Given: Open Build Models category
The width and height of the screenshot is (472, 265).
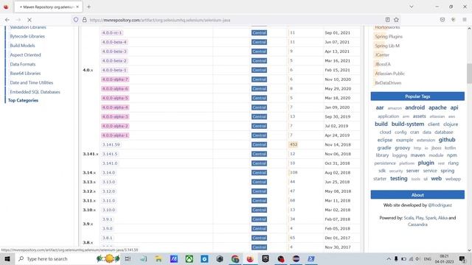Looking at the screenshot, I should (22, 46).
